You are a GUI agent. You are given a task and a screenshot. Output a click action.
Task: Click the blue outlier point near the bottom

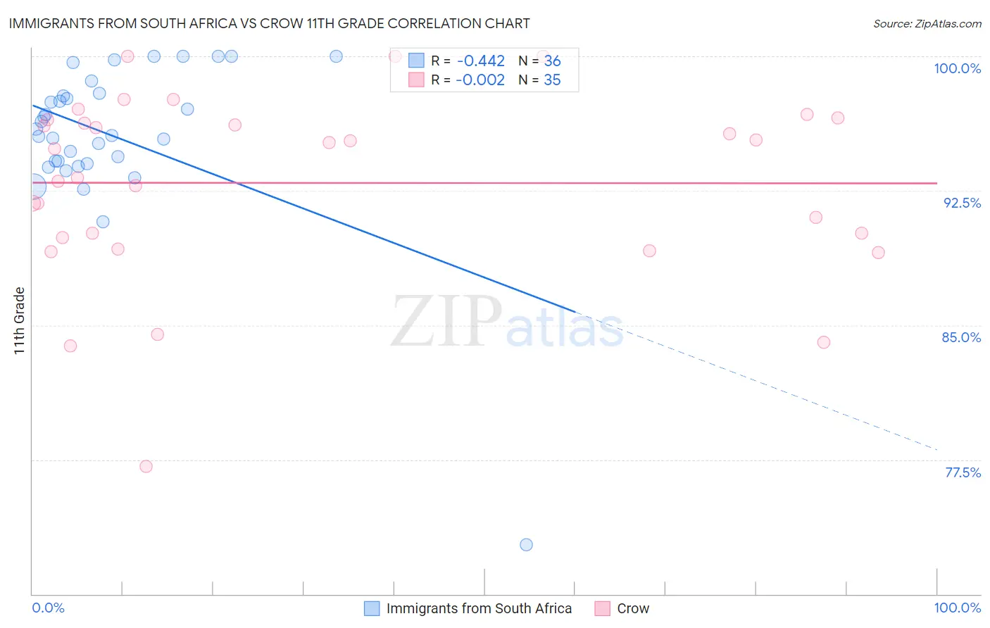pyautogui.click(x=526, y=544)
